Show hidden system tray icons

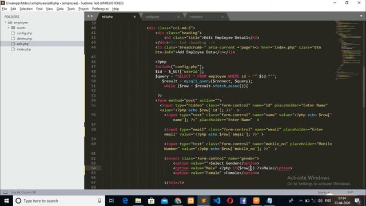pyautogui.click(x=301, y=201)
